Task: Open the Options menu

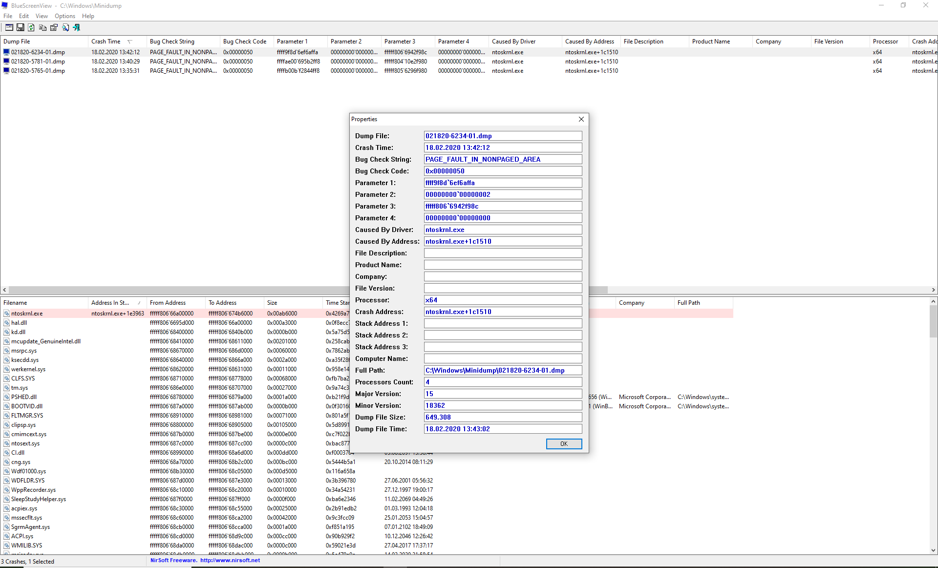Action: [65, 16]
